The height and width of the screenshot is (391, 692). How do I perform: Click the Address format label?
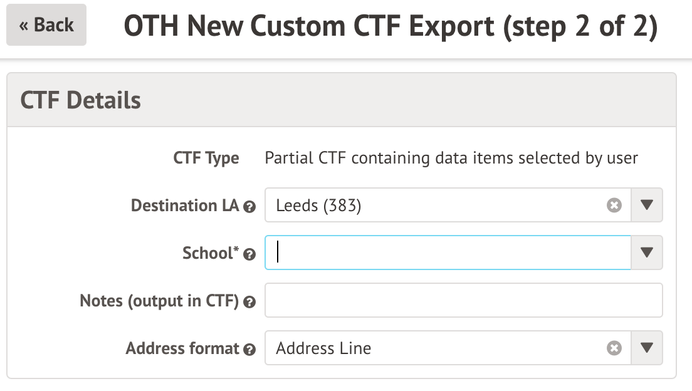(183, 348)
